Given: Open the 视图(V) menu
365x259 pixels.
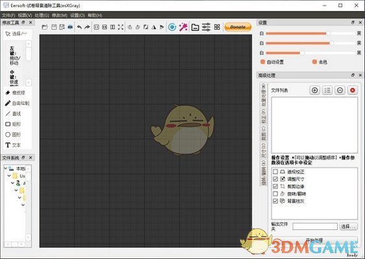Looking at the screenshot, I should [25, 16].
